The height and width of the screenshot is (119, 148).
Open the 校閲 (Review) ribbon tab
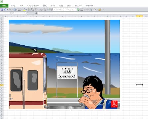pos(61,6)
